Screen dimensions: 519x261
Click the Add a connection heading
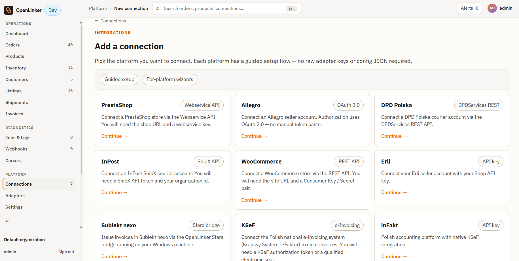(129, 46)
